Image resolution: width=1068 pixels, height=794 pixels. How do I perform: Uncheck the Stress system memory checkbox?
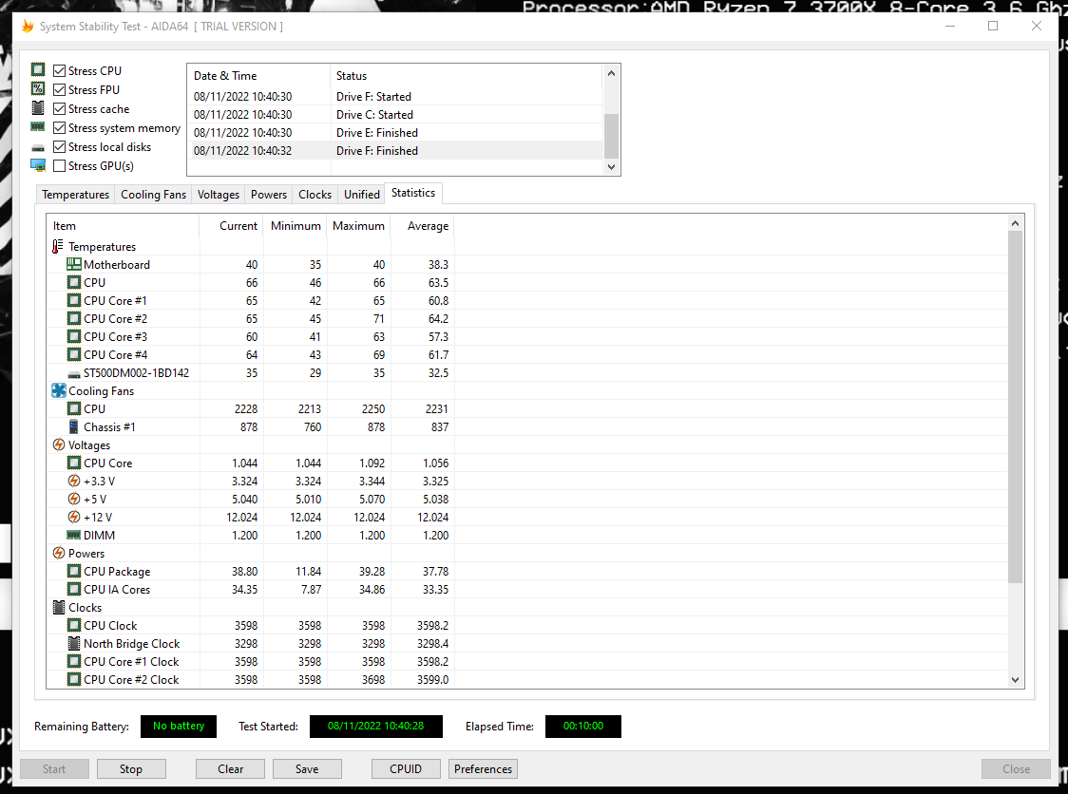pos(59,128)
